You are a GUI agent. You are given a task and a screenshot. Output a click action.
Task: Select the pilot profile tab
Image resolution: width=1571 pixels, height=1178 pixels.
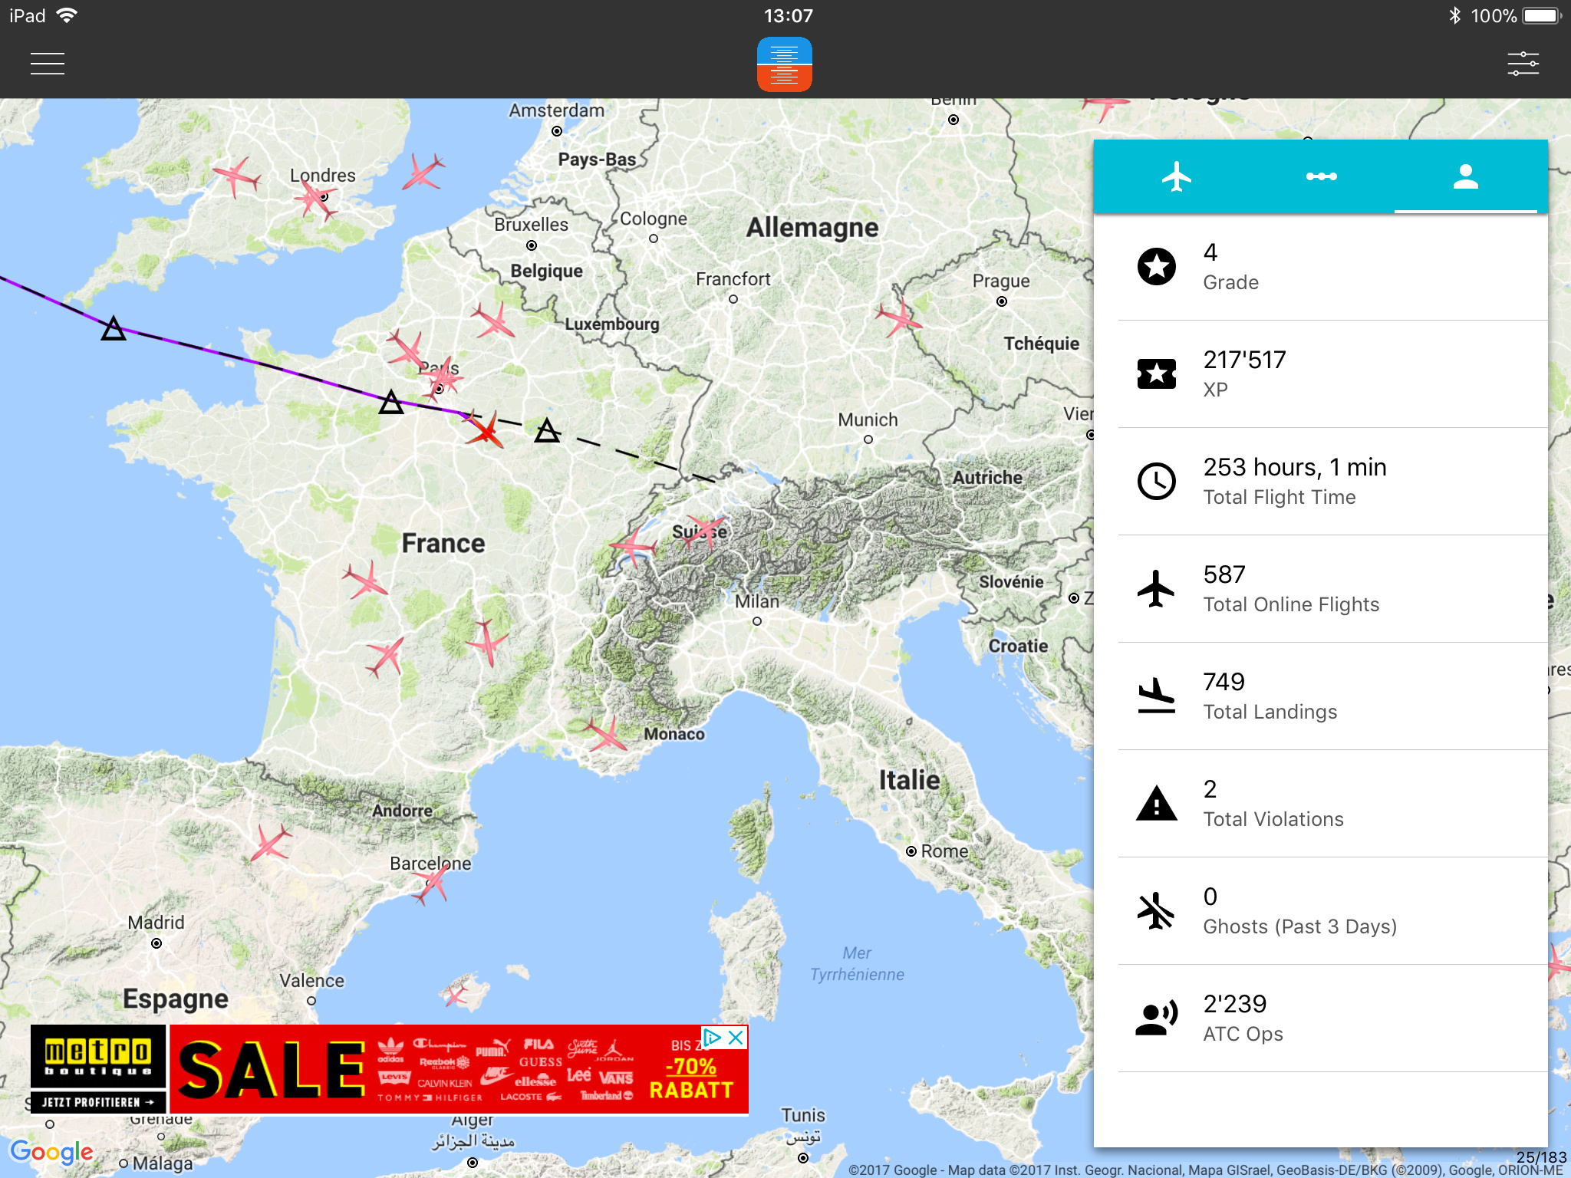pos(1465,177)
